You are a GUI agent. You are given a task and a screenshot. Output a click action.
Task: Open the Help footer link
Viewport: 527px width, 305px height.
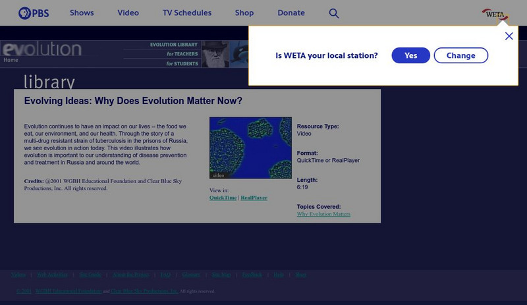[279, 275]
